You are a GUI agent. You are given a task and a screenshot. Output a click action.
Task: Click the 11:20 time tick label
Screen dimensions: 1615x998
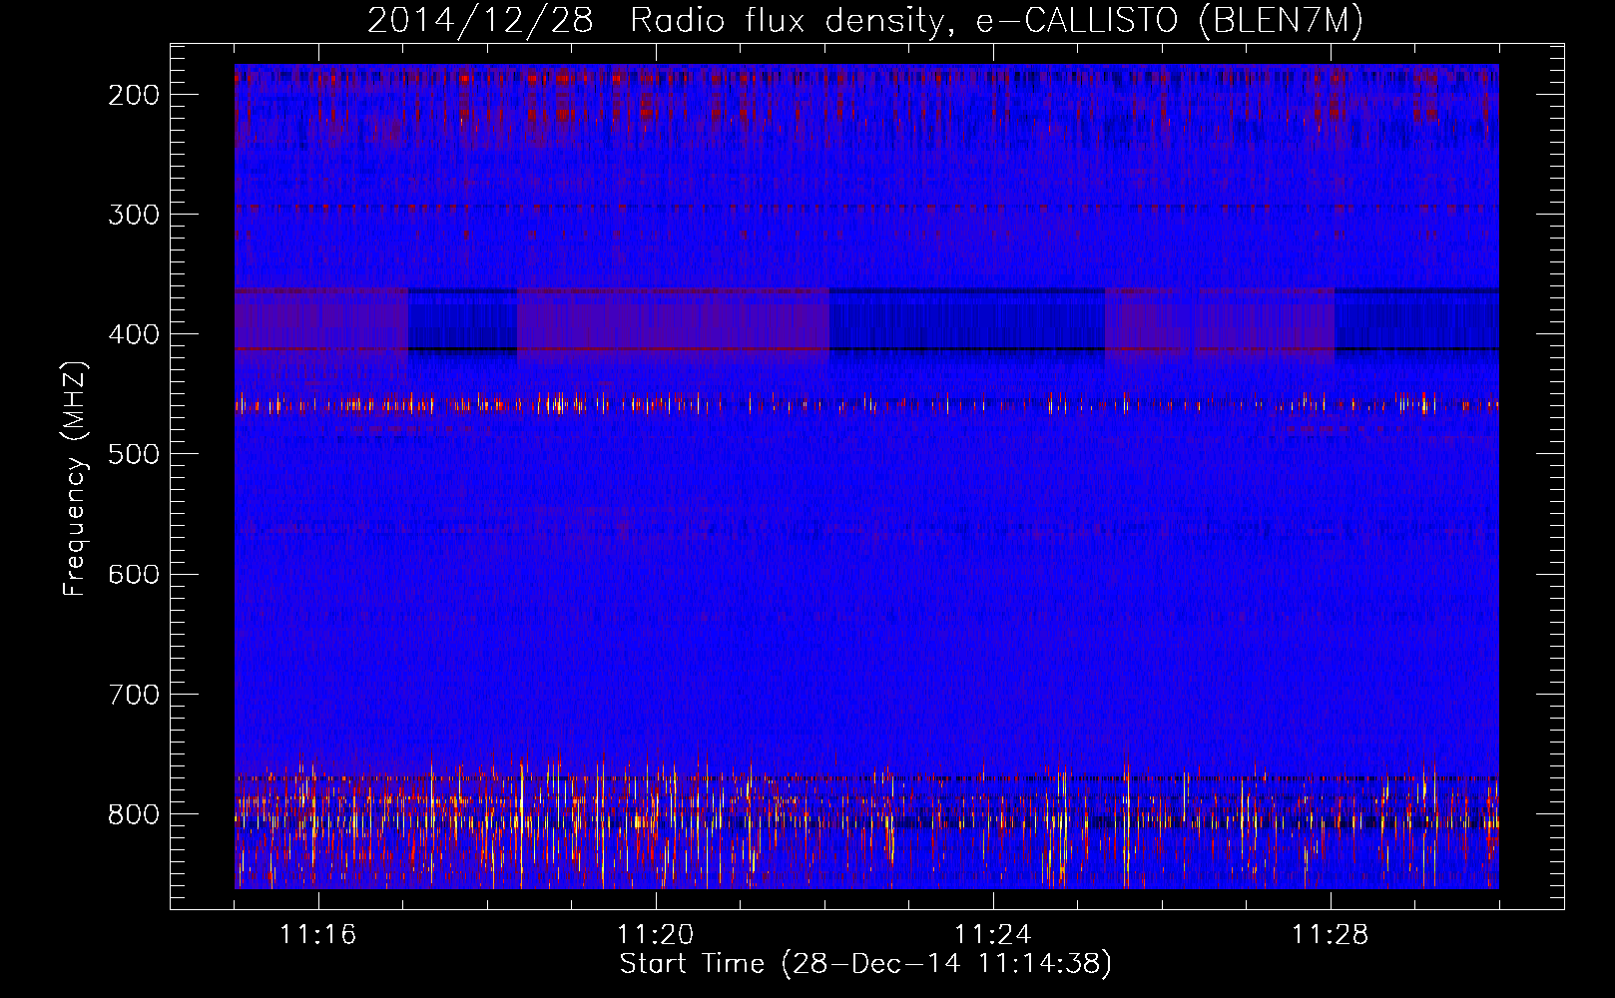[x=656, y=935]
